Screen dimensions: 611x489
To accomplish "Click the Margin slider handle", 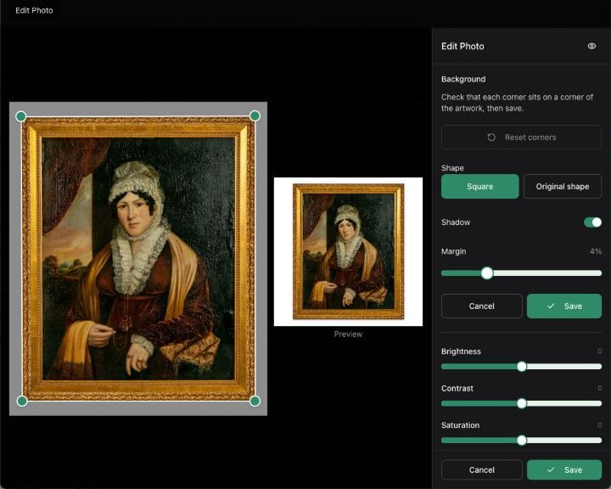I will click(x=487, y=273).
